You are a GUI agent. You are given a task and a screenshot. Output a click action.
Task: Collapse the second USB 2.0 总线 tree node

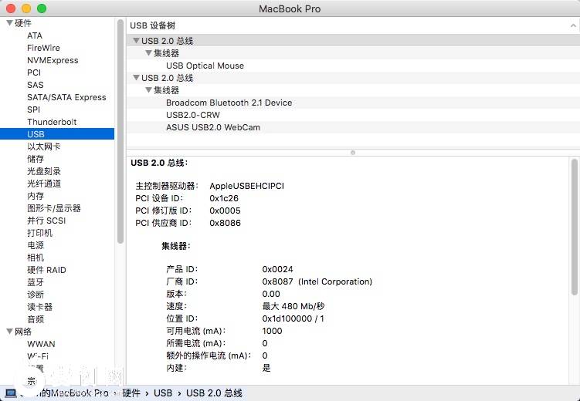point(136,78)
